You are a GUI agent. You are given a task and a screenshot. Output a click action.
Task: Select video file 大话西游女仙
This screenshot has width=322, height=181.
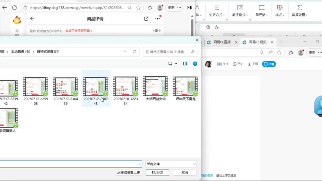tap(156, 88)
